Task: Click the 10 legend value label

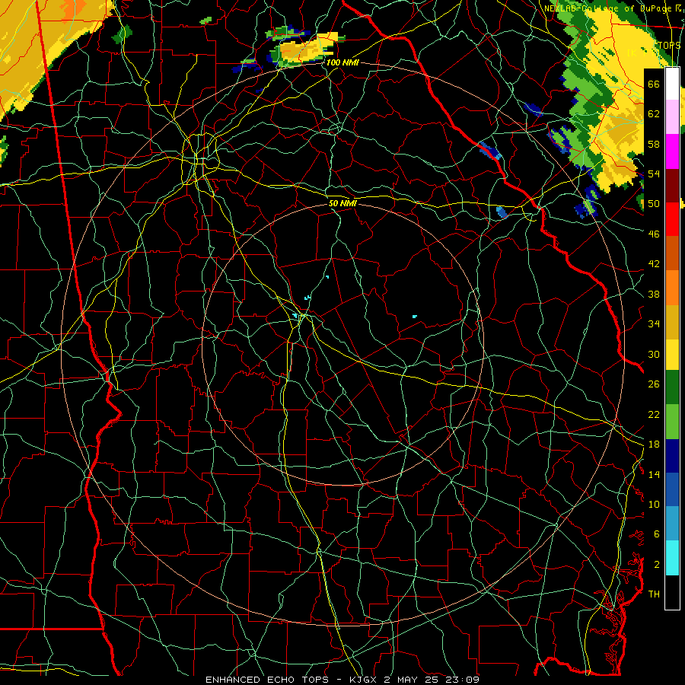Action: point(654,504)
